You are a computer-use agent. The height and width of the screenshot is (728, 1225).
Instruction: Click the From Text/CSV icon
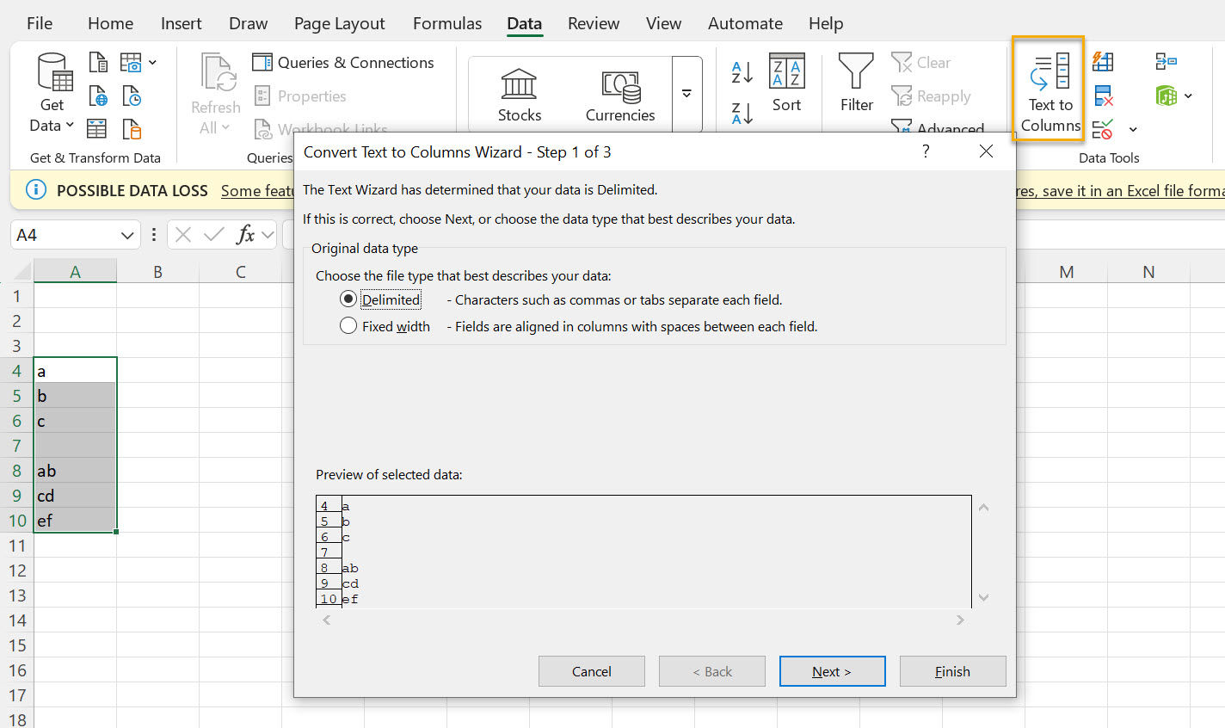(x=98, y=62)
